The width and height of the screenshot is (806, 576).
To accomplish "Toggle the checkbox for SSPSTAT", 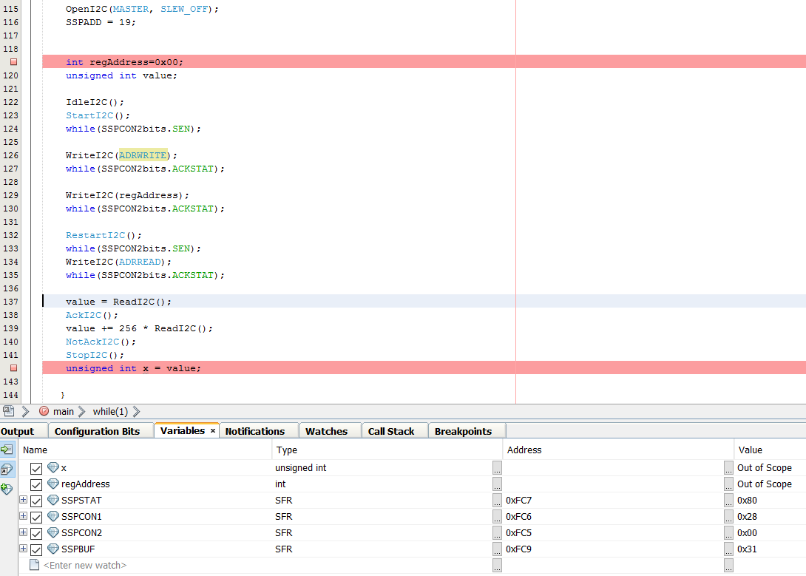I will (36, 501).
